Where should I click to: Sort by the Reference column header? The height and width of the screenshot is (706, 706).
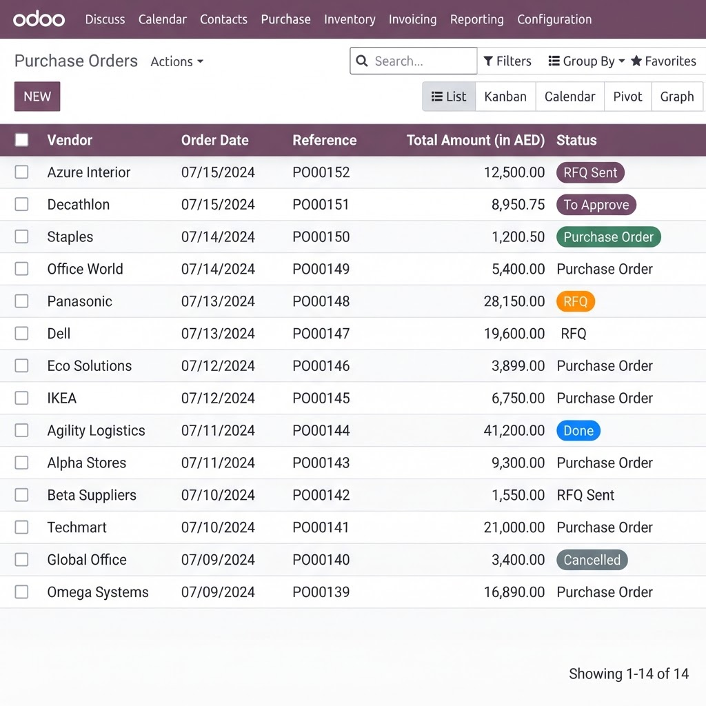(325, 140)
